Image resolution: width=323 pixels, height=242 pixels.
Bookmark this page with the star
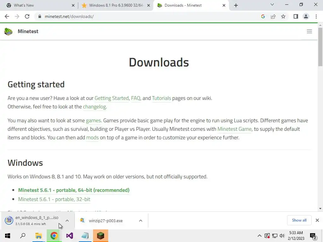tap(283, 16)
